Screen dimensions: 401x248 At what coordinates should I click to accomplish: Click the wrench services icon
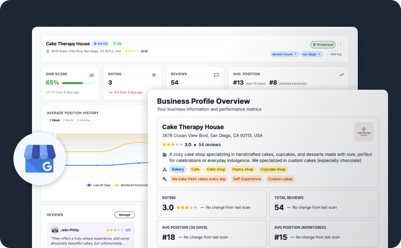(x=165, y=179)
